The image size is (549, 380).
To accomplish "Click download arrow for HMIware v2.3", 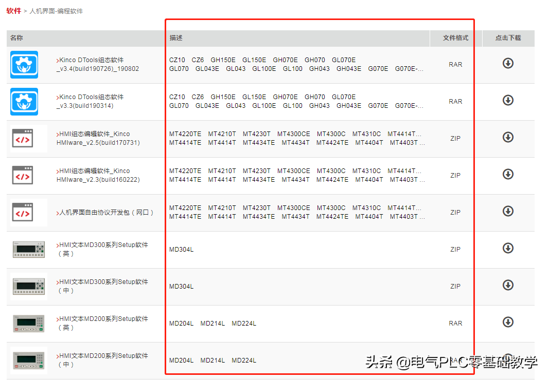I will coord(508,174).
